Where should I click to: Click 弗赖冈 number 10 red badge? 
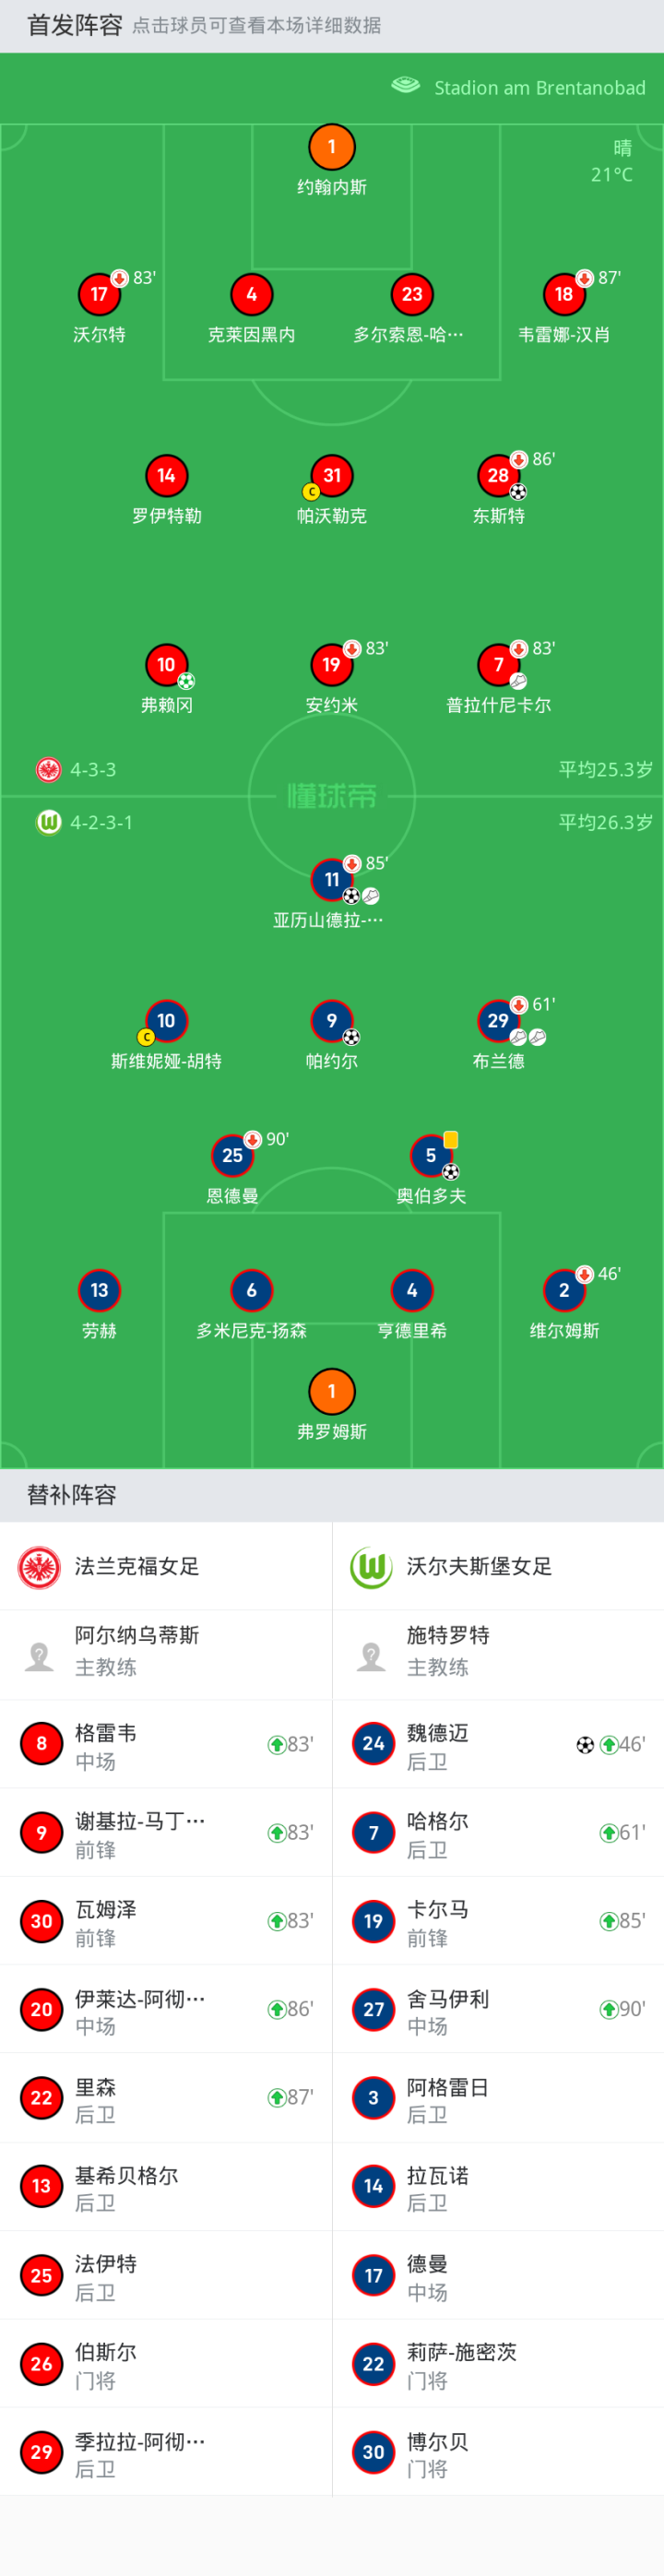click(166, 665)
